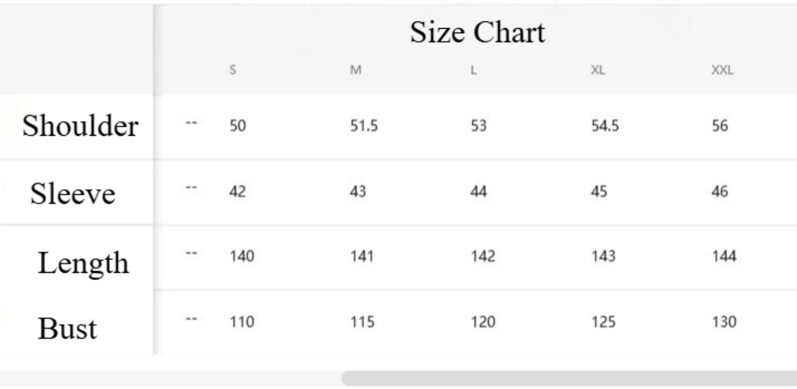
Task: Click the Length row label
Action: tap(83, 263)
